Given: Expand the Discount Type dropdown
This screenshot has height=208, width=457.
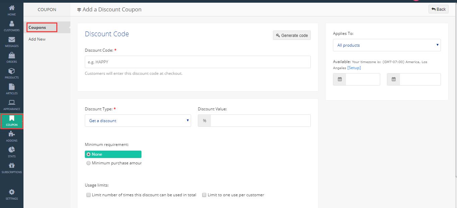Looking at the screenshot, I should [138, 121].
